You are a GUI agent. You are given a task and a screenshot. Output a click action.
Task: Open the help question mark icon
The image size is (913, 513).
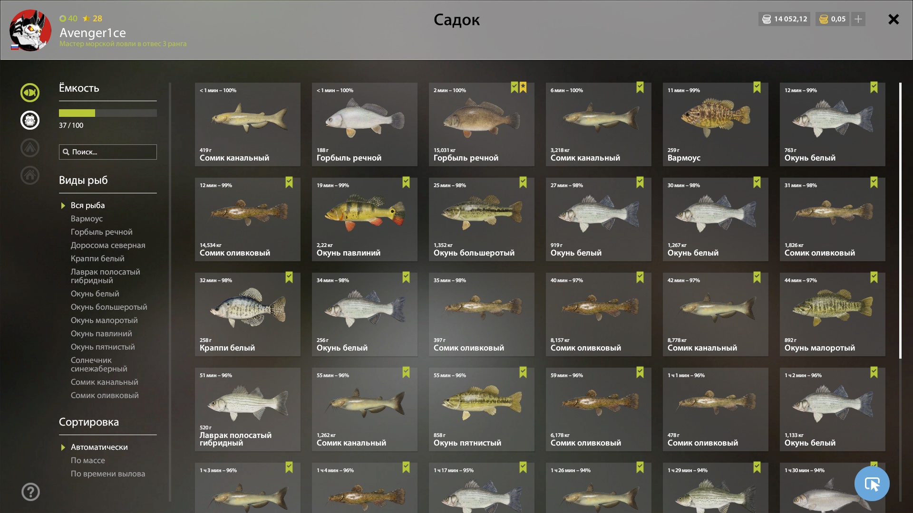tap(30, 492)
